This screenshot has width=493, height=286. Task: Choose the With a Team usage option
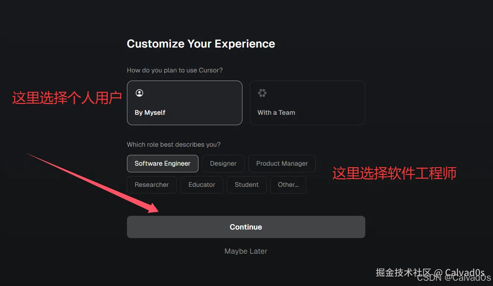click(x=308, y=103)
